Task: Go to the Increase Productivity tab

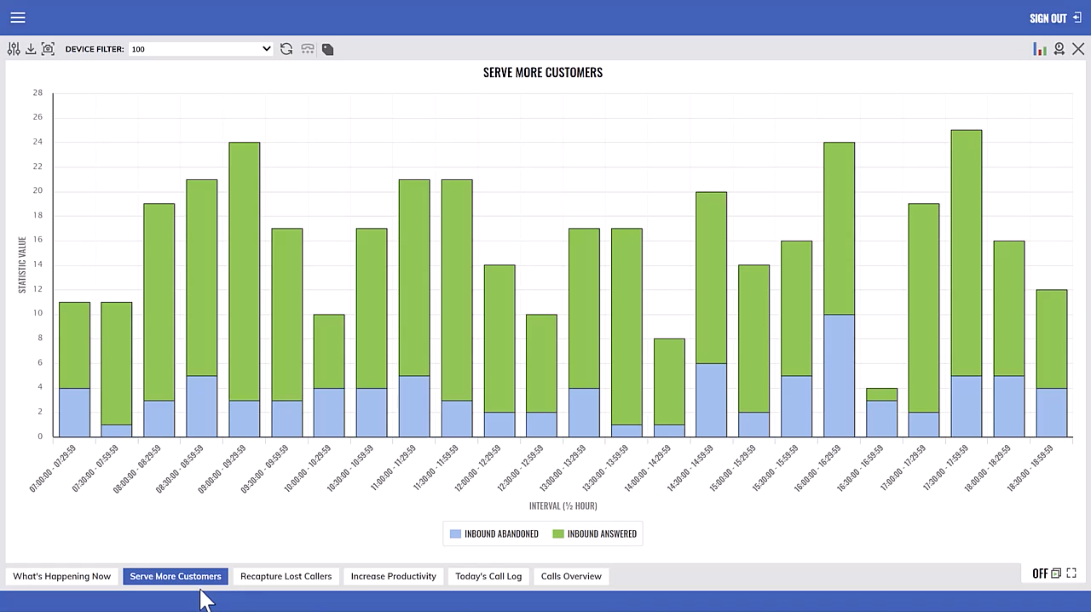Action: (393, 576)
